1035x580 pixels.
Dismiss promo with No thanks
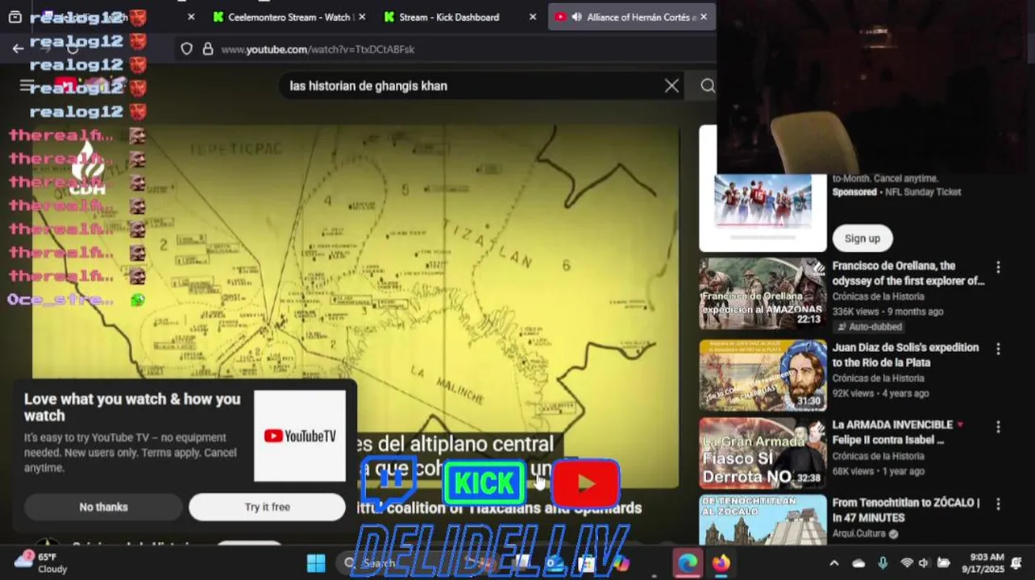(x=103, y=507)
